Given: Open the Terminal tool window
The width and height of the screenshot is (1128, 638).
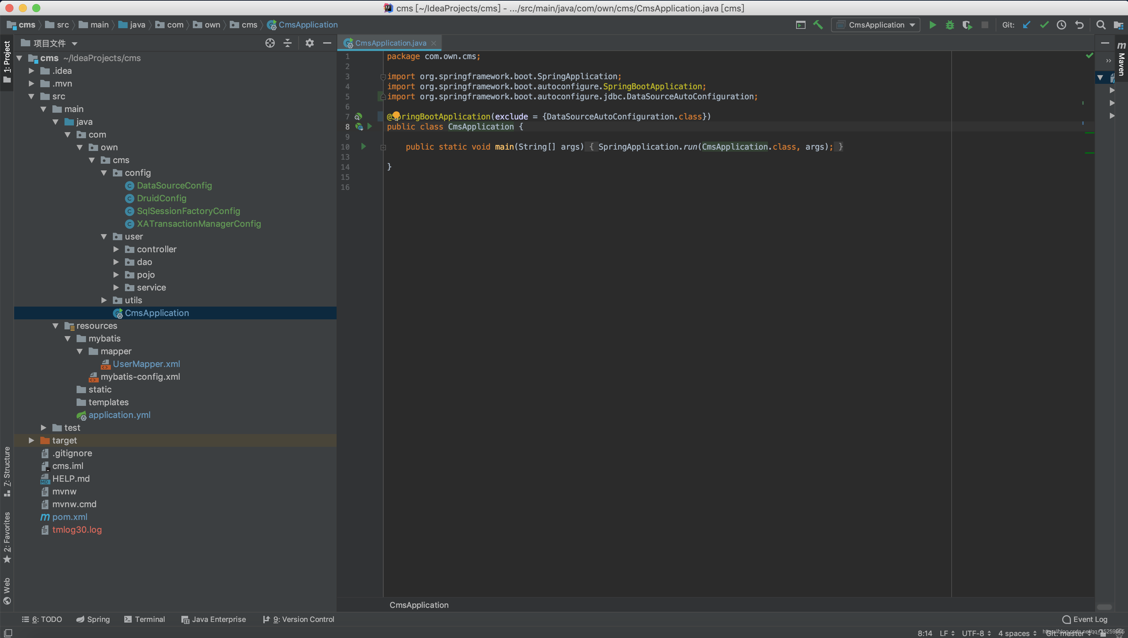Looking at the screenshot, I should pyautogui.click(x=144, y=619).
